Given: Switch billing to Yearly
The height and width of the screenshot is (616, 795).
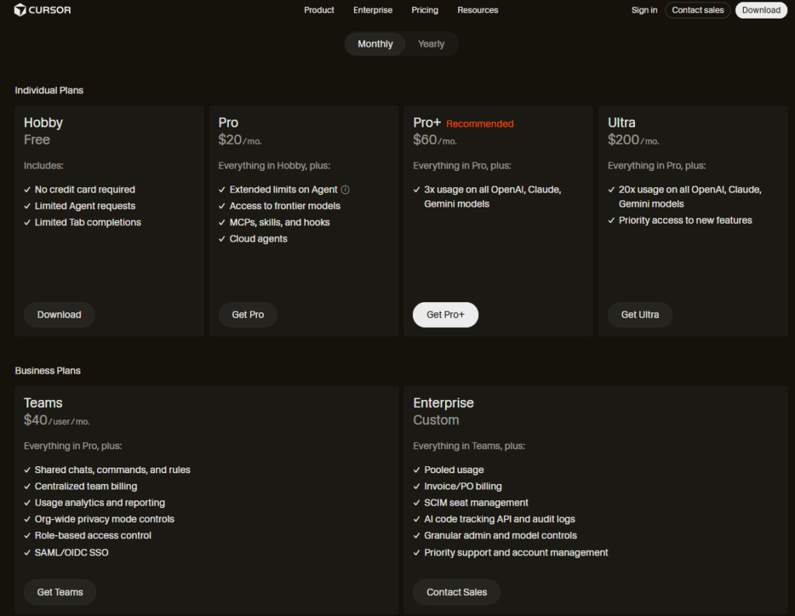Looking at the screenshot, I should tap(431, 44).
